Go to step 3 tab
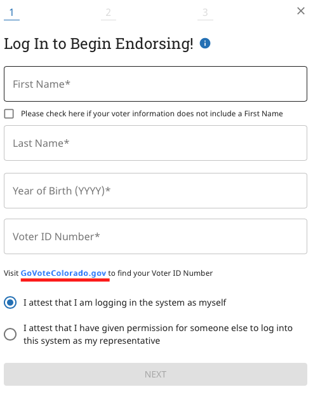This screenshot has height=394, width=313. pyautogui.click(x=205, y=13)
